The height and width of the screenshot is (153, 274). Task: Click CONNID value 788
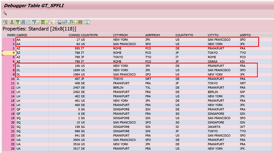click(77, 53)
